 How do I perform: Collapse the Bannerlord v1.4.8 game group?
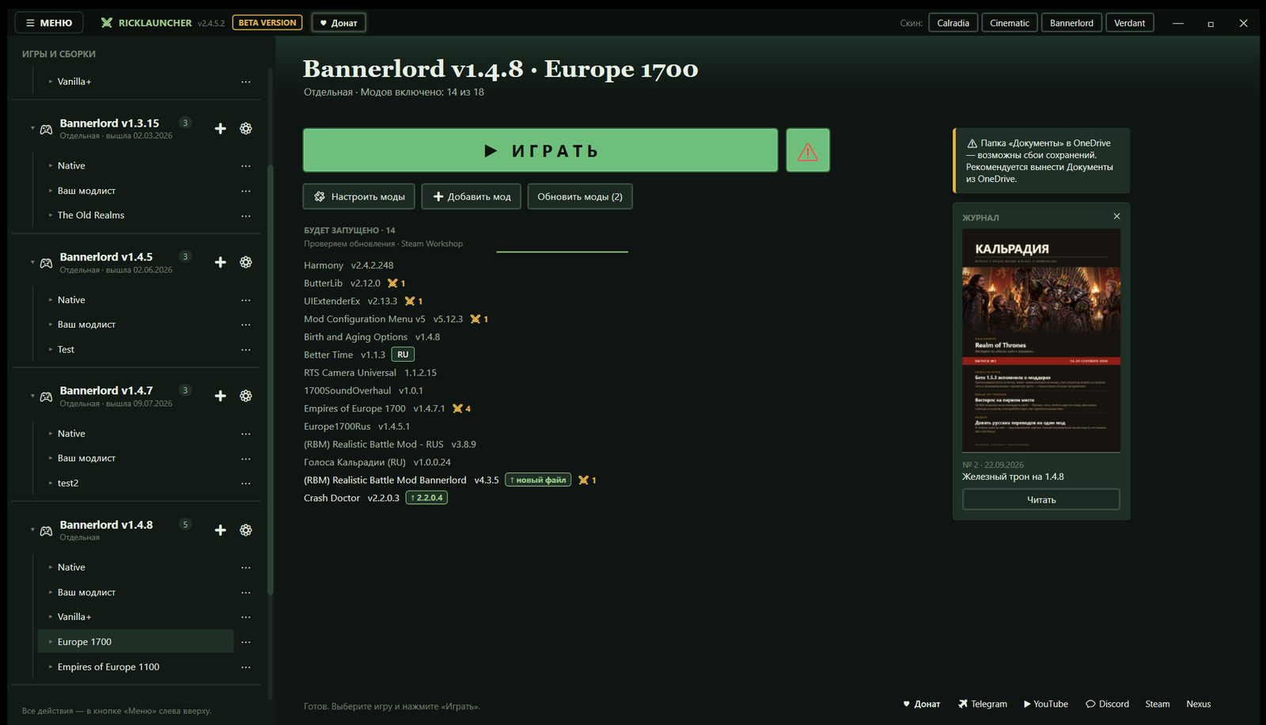[32, 530]
